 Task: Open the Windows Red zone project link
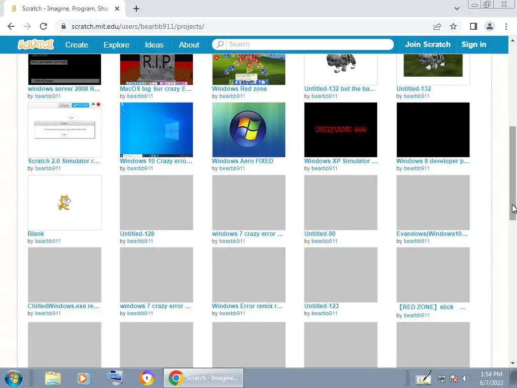[239, 89]
